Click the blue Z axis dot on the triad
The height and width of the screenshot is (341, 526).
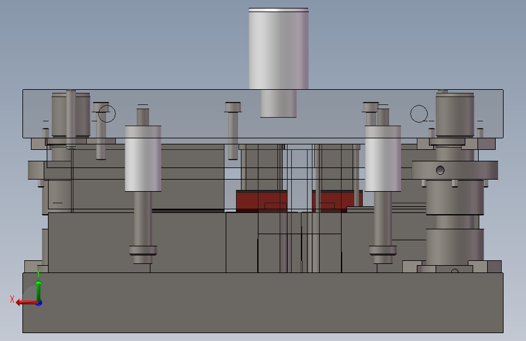click(x=39, y=303)
